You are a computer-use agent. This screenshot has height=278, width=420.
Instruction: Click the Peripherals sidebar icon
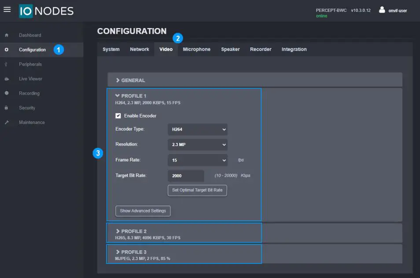(7, 64)
